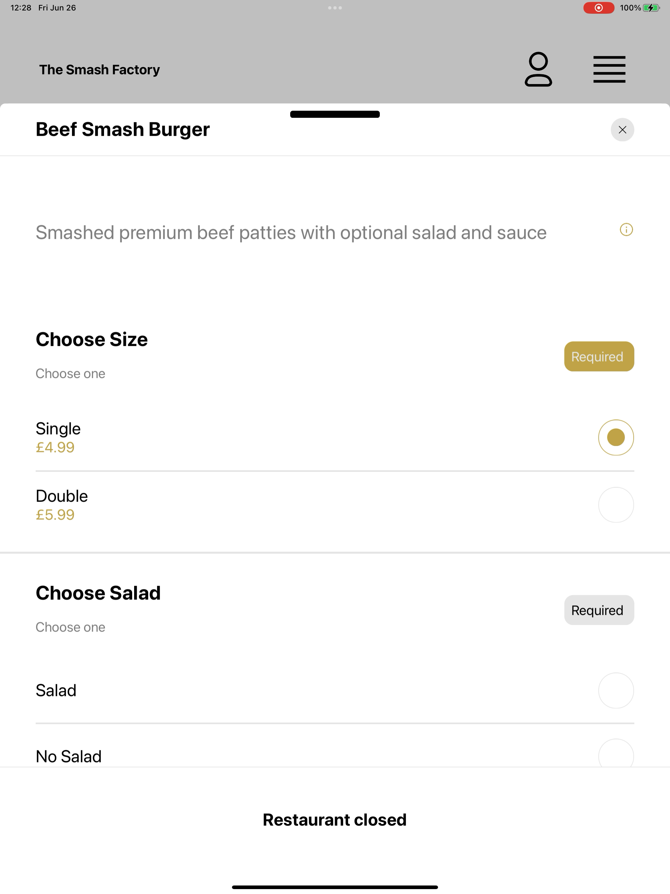Select the Double size radio button
The image size is (670, 894).
pos(616,505)
